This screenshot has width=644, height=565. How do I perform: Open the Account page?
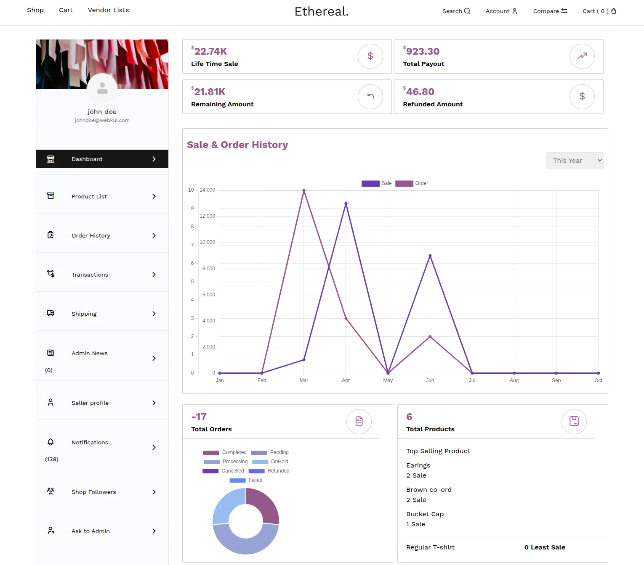pyautogui.click(x=501, y=11)
